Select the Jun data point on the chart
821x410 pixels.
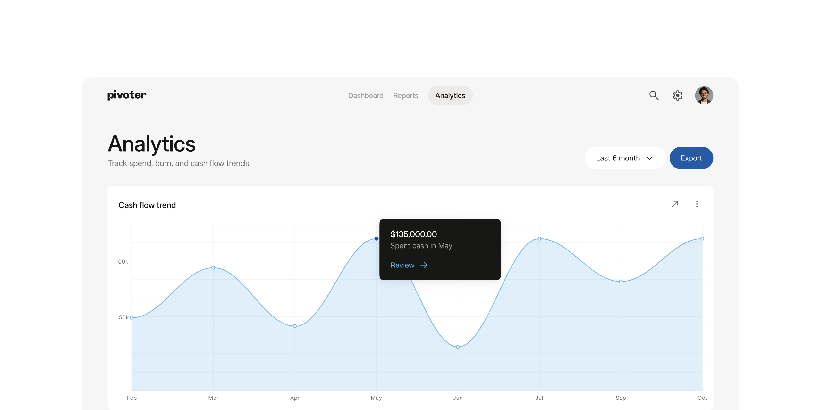(458, 347)
